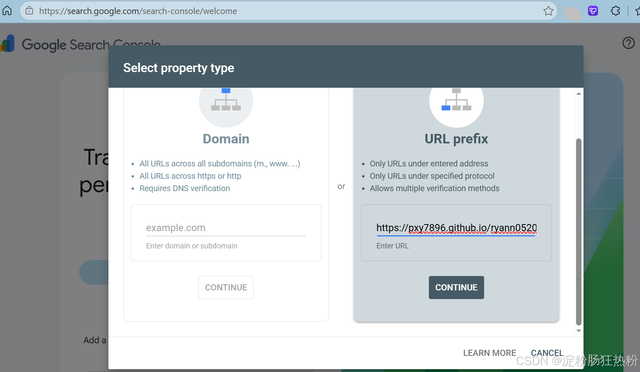640x372 pixels.
Task: Select the Domain heading
Action: [226, 139]
